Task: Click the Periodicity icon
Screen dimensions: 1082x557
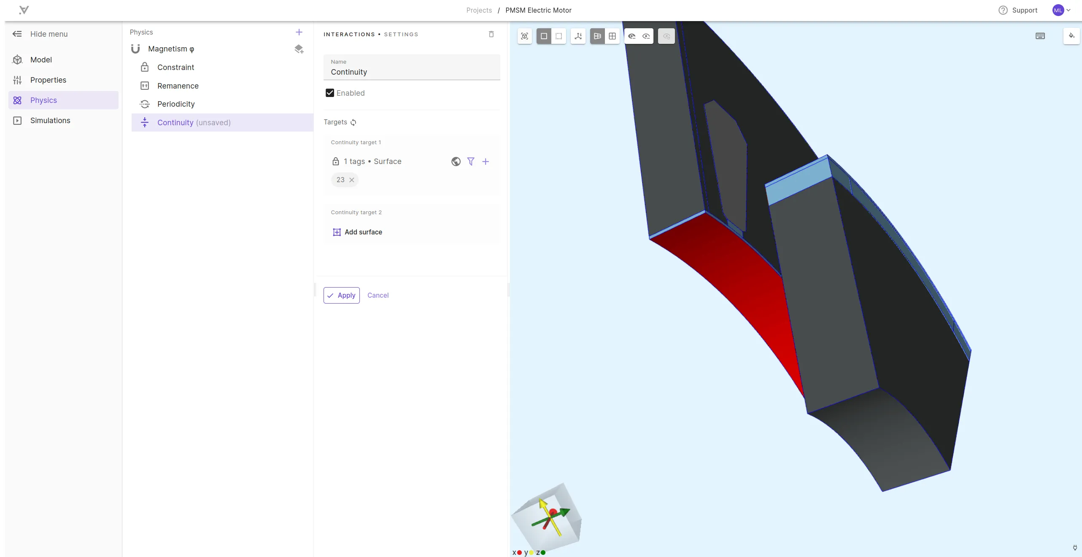Action: 145,104
